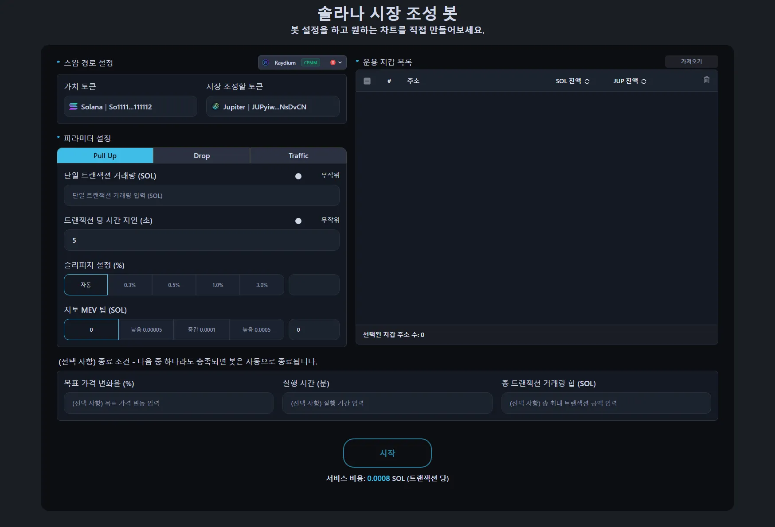The height and width of the screenshot is (527, 775).
Task: Open the 가치 토큰 Solana selector
Action: (130, 107)
